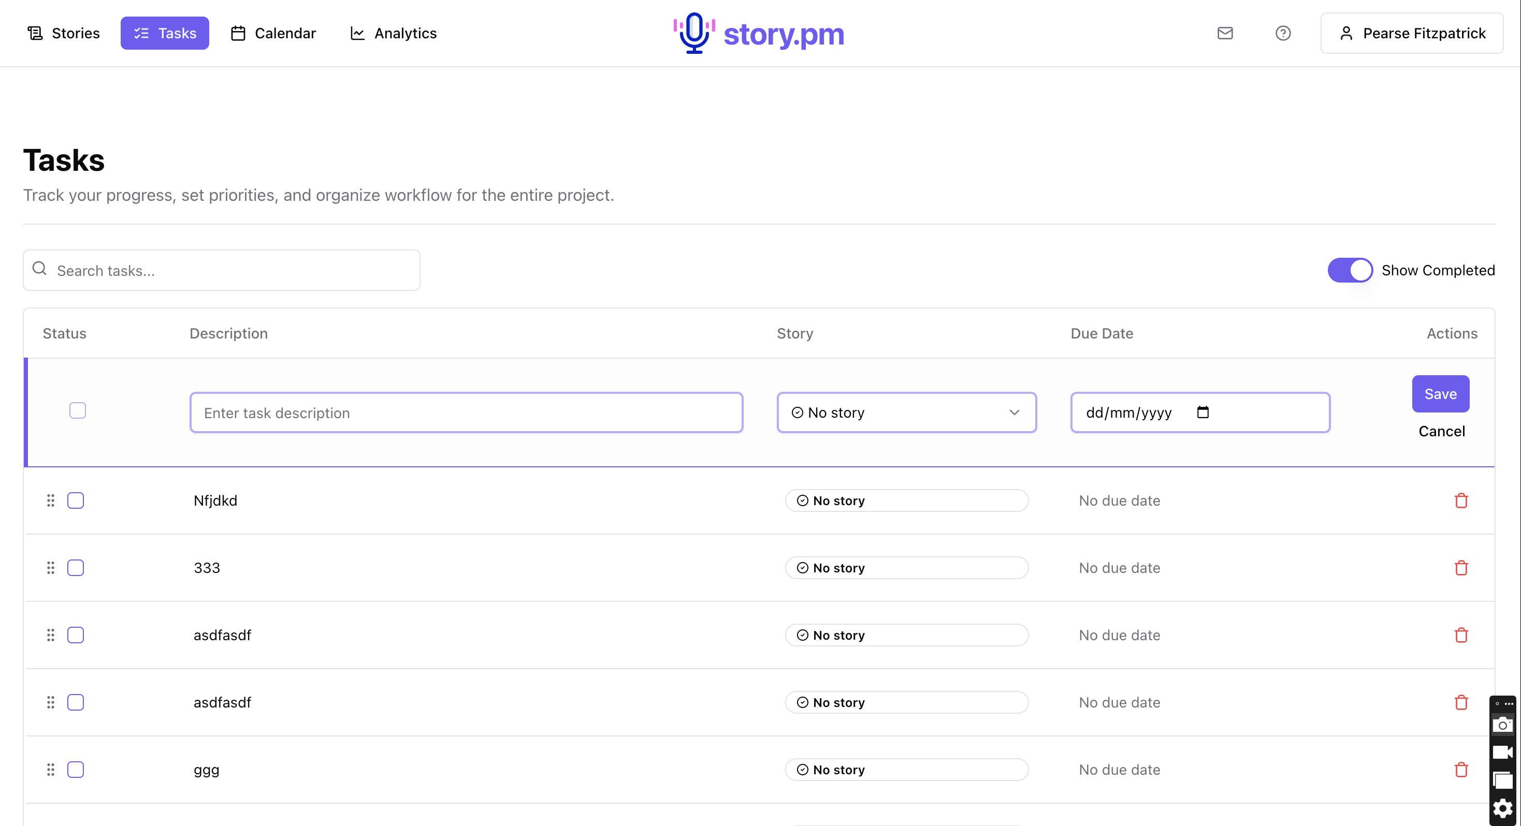Toggle the Show Completed switch

1350,270
